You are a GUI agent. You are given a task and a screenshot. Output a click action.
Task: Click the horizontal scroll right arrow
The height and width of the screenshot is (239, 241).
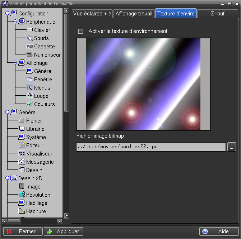coord(59,221)
